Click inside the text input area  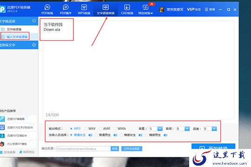click(139, 70)
